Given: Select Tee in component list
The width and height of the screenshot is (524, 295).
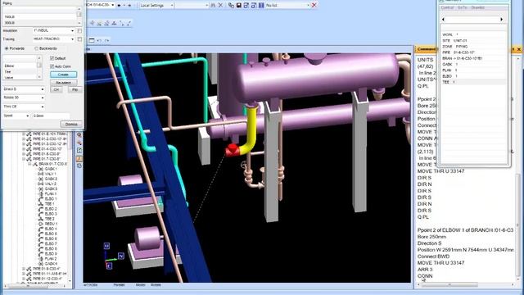Looking at the screenshot, I should pos(7,71).
